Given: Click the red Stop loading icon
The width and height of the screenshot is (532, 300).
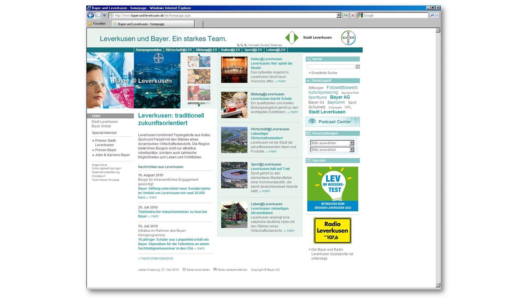Looking at the screenshot, I should coord(353,15).
